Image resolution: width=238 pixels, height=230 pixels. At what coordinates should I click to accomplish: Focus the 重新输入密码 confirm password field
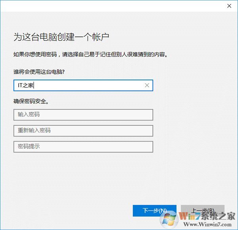(x=83, y=131)
